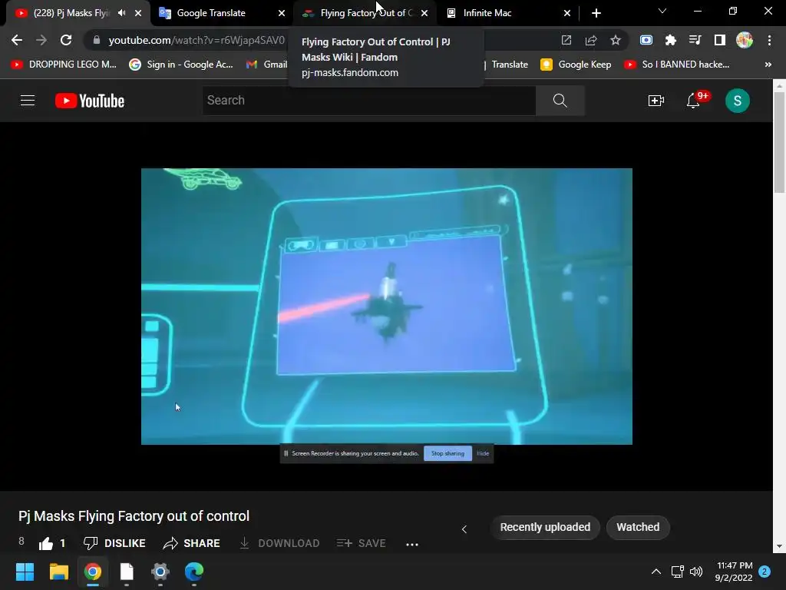Open a new tab with plus button
Screen dimensions: 786x590
coord(596,13)
